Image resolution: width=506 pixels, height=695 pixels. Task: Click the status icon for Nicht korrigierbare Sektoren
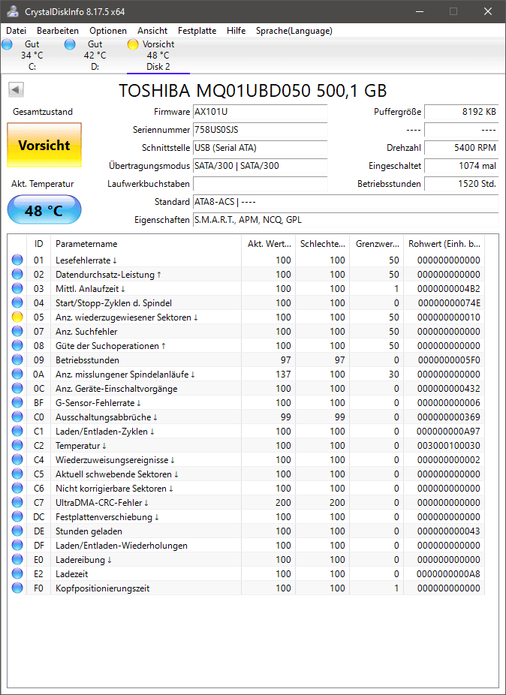[17, 488]
